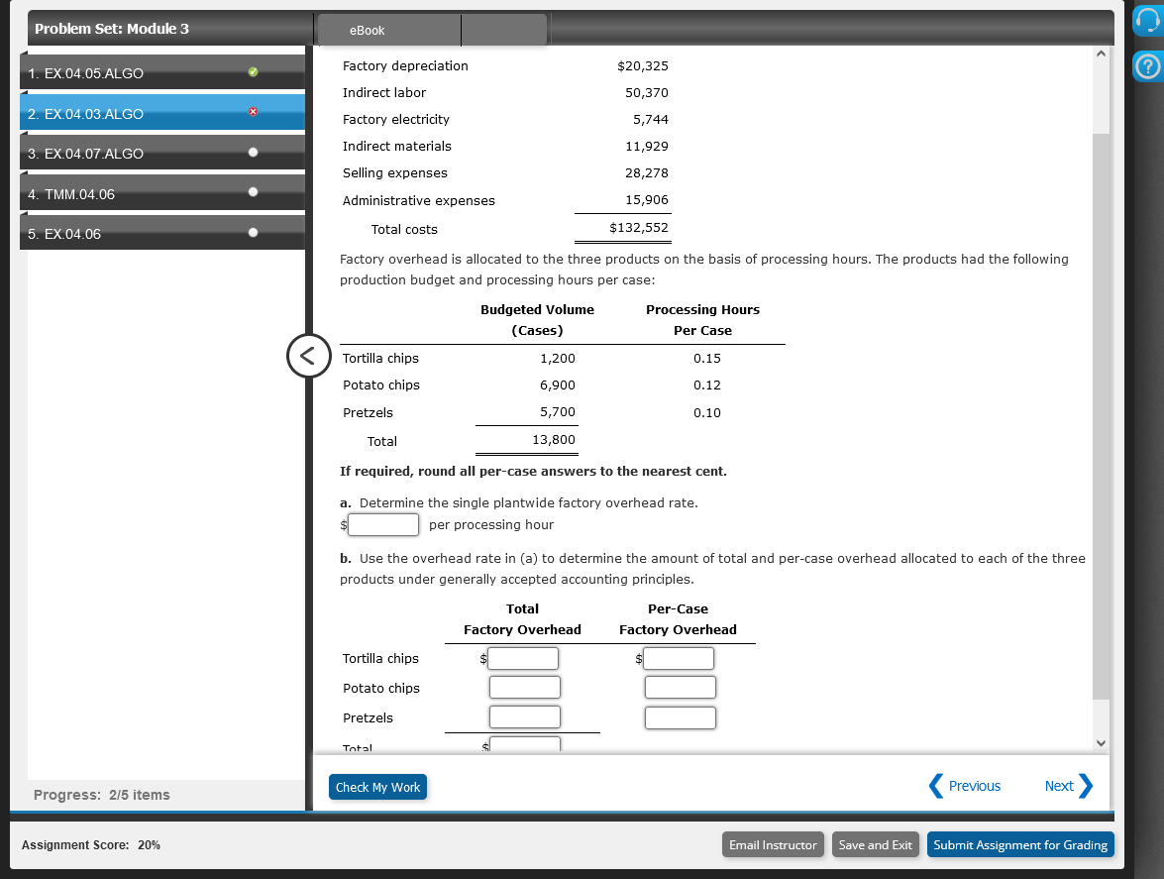Click the red X status of EX.04.03.ALGO

coord(254,111)
